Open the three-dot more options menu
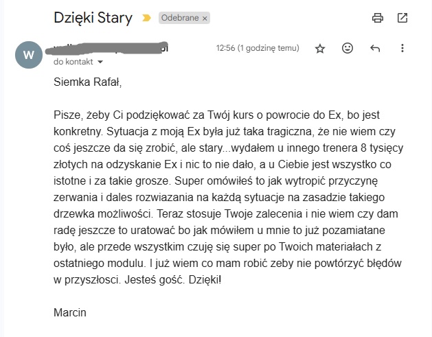Image resolution: width=432 pixels, height=337 pixels. point(402,48)
